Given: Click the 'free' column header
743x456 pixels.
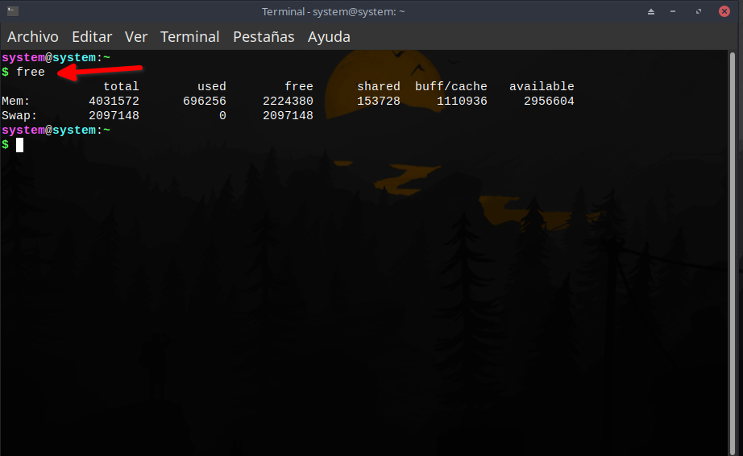Looking at the screenshot, I should coord(298,86).
